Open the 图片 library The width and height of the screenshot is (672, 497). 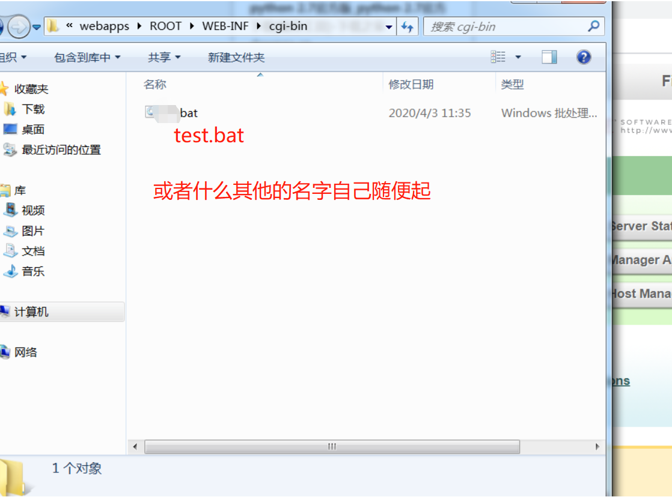(x=34, y=230)
